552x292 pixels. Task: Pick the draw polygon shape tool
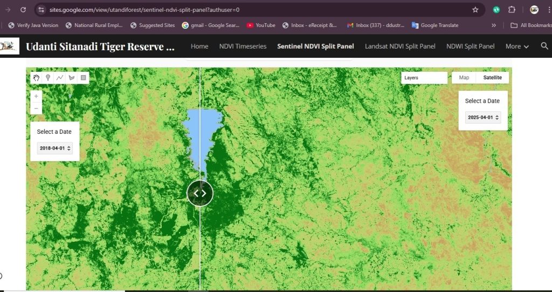pyautogui.click(x=72, y=78)
